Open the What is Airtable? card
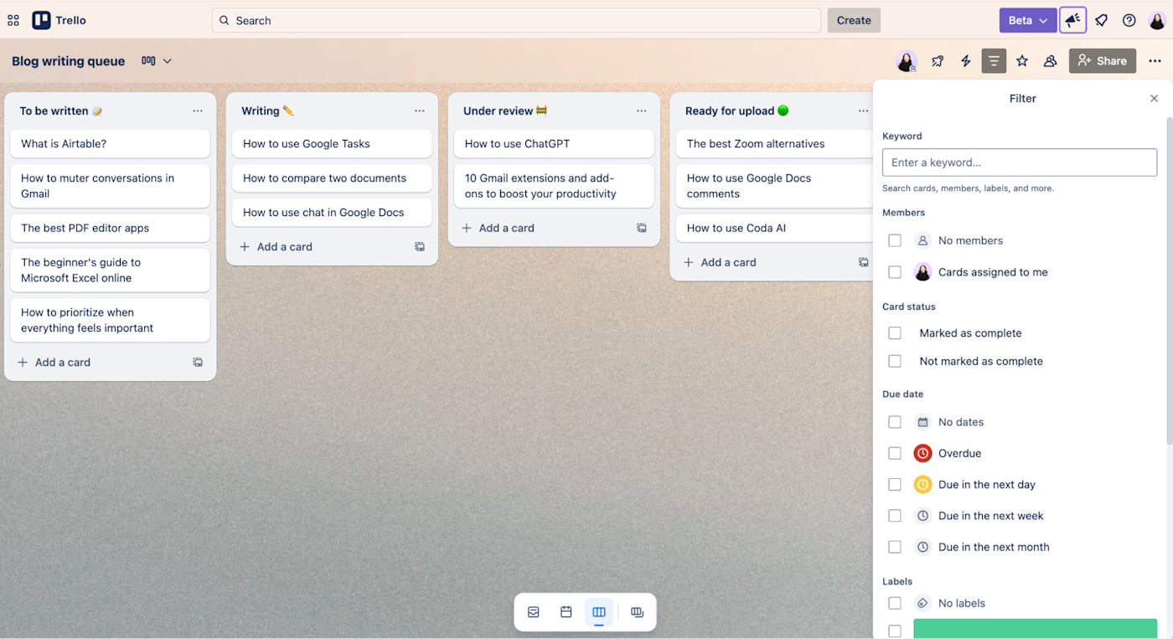 pyautogui.click(x=111, y=144)
